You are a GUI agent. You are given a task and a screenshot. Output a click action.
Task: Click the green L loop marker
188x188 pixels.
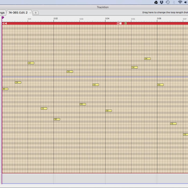pos(125,23)
